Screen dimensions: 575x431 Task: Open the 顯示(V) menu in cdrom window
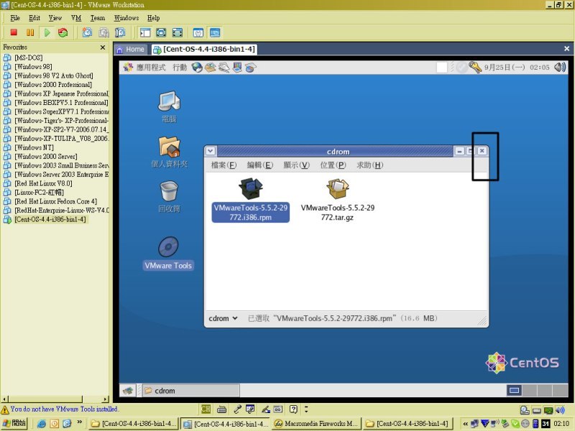tap(297, 165)
